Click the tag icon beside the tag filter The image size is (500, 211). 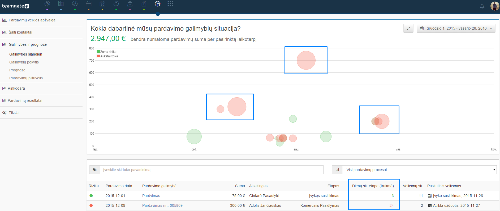(x=94, y=170)
